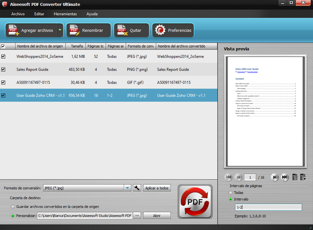Click the Aplicar a todos button
Screen dimensions: 313x230
[x=157, y=188]
